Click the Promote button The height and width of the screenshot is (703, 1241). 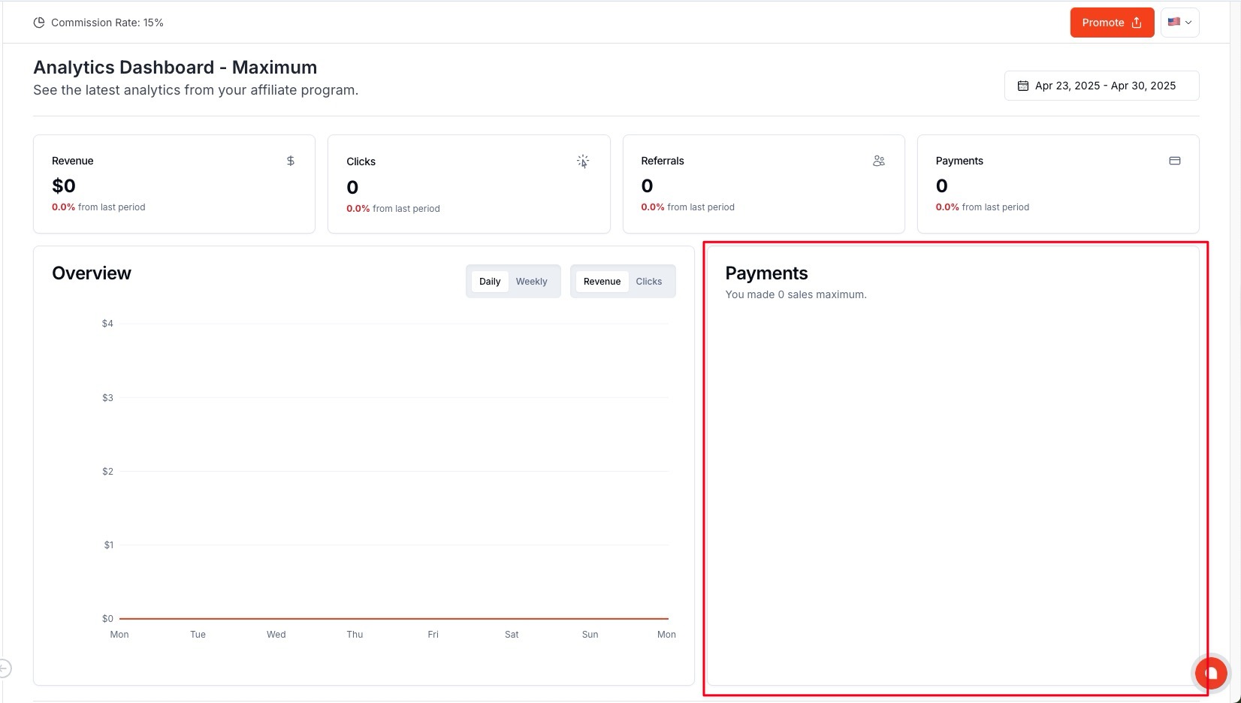pyautogui.click(x=1111, y=23)
